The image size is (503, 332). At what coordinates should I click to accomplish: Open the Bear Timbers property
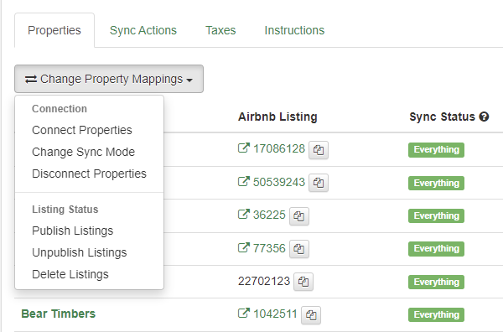pos(59,314)
